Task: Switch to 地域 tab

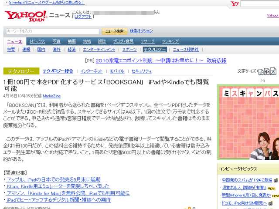Action: [x=87, y=41]
